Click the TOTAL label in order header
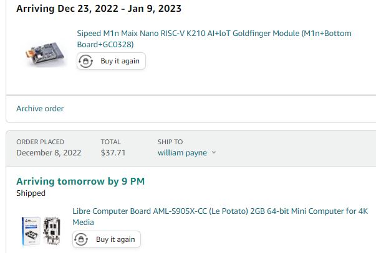The height and width of the screenshot is (253, 376). pos(110,142)
